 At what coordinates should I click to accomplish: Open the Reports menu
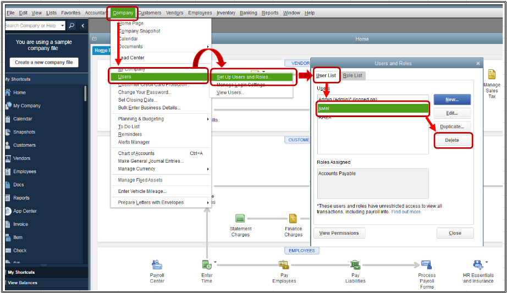(x=270, y=13)
